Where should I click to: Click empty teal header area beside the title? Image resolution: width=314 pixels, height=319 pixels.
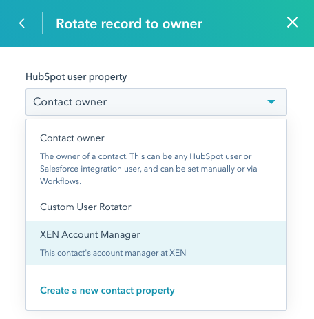coord(243,23)
